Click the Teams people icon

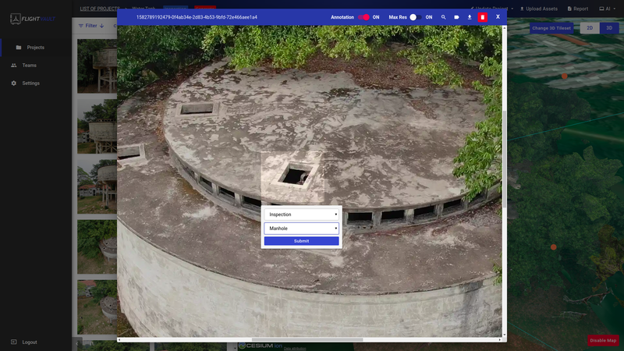coord(14,66)
